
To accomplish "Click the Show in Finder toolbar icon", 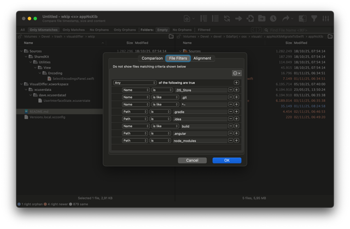I will click(302, 19).
